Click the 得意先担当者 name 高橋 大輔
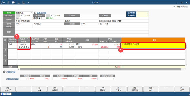This screenshot has width=190, height=96. (x=116, y=21)
